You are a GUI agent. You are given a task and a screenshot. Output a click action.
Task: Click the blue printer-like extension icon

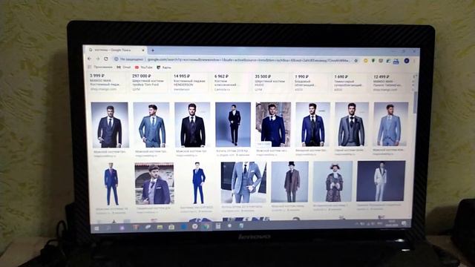[396, 61]
